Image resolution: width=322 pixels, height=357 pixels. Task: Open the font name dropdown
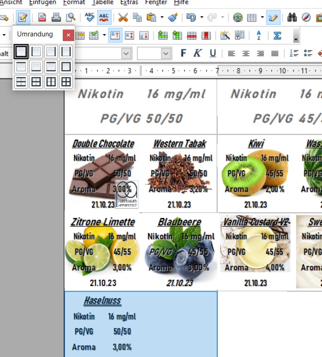(x=126, y=54)
